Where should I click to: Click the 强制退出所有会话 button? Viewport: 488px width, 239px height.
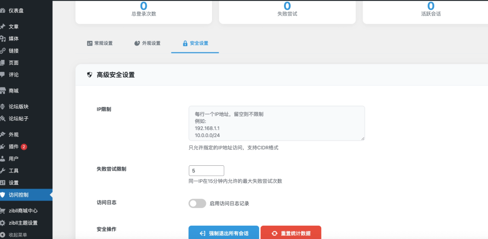click(224, 233)
